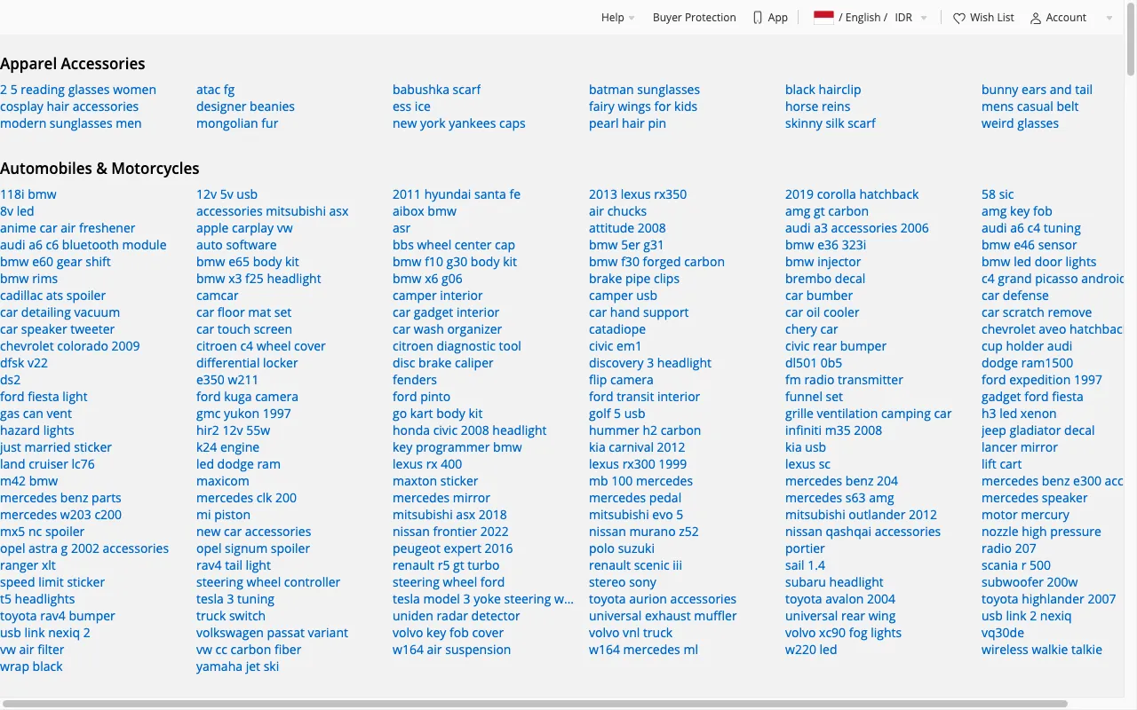The image size is (1137, 710).
Task: Open 'grille ventilation camping car' link
Action: pyautogui.click(x=868, y=414)
